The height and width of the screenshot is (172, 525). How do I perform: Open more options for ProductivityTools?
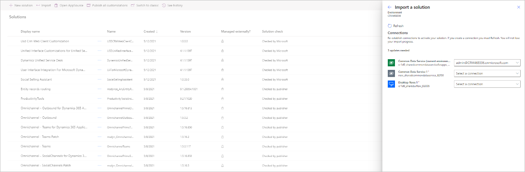point(99,99)
